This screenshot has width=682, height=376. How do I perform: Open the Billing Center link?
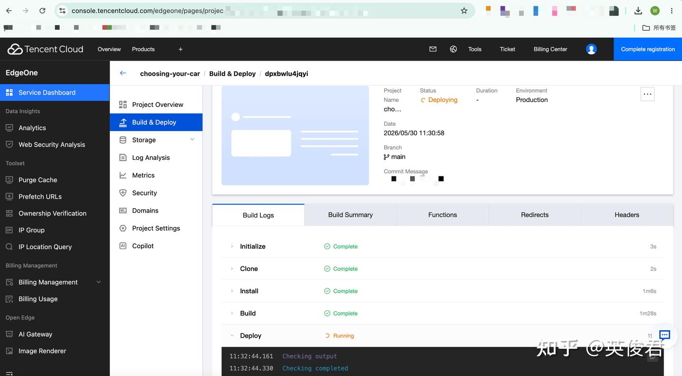pyautogui.click(x=550, y=49)
